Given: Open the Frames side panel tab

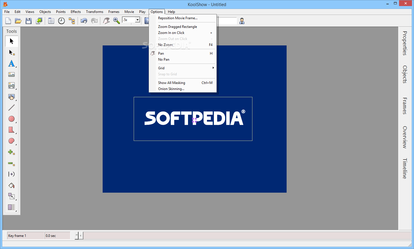Looking at the screenshot, I should pos(405,106).
